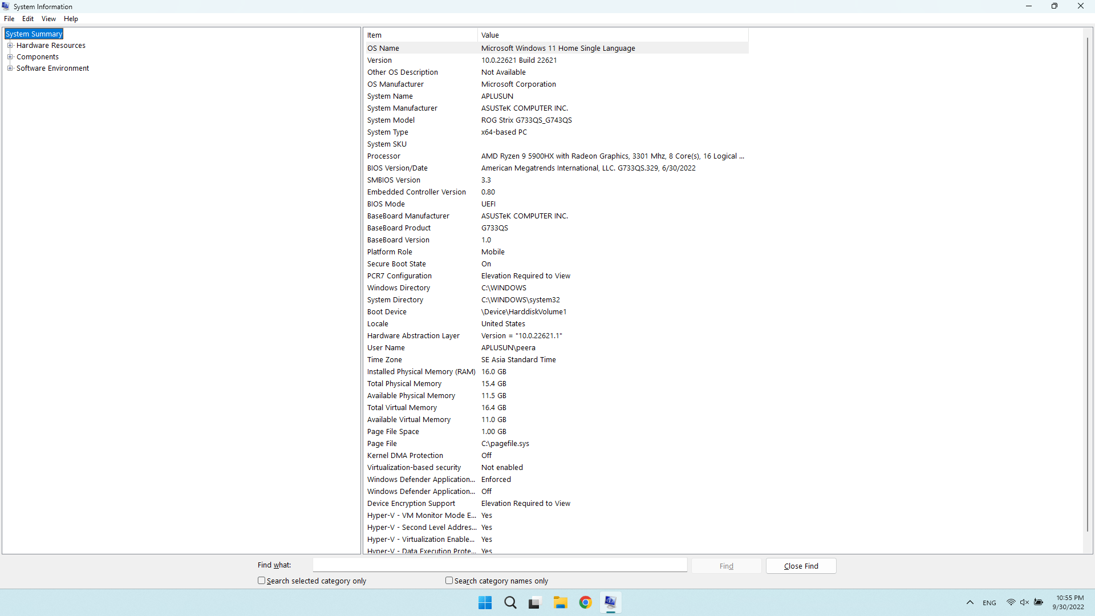This screenshot has height=616, width=1095.
Task: Select the BIOS Mode row
Action: tap(557, 204)
